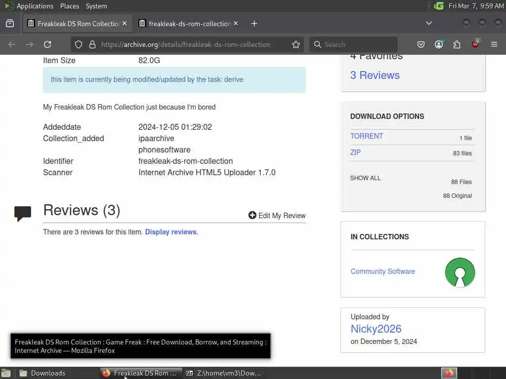This screenshot has width=506, height=379.
Task: Download via the ZIP link
Action: (x=355, y=152)
